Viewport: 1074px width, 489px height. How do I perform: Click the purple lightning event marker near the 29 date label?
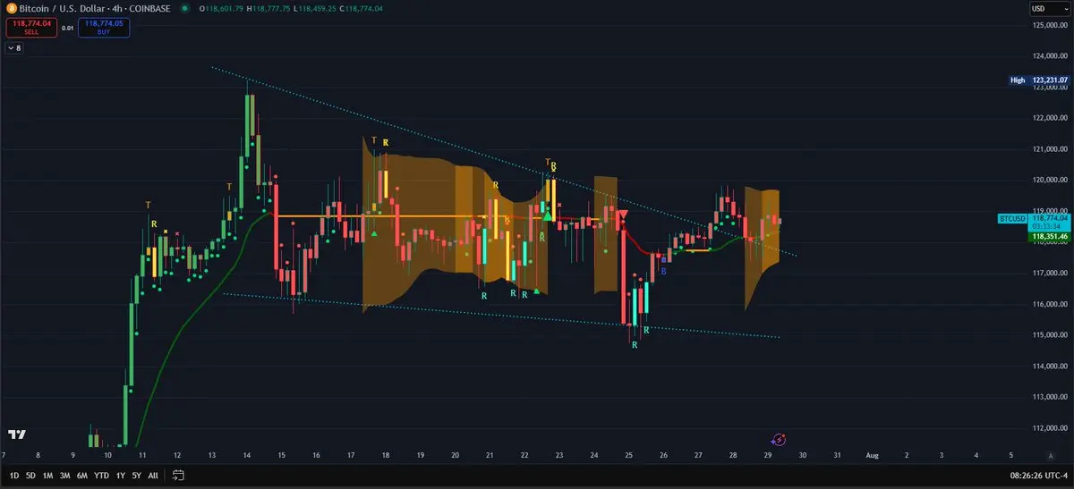click(779, 439)
